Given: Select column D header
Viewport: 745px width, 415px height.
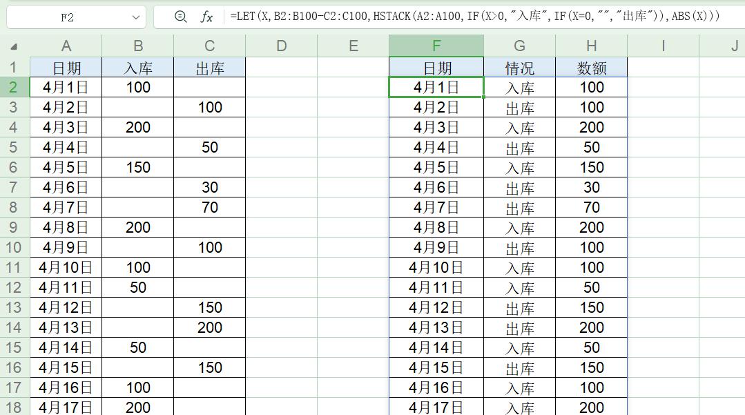Looking at the screenshot, I should [281, 46].
